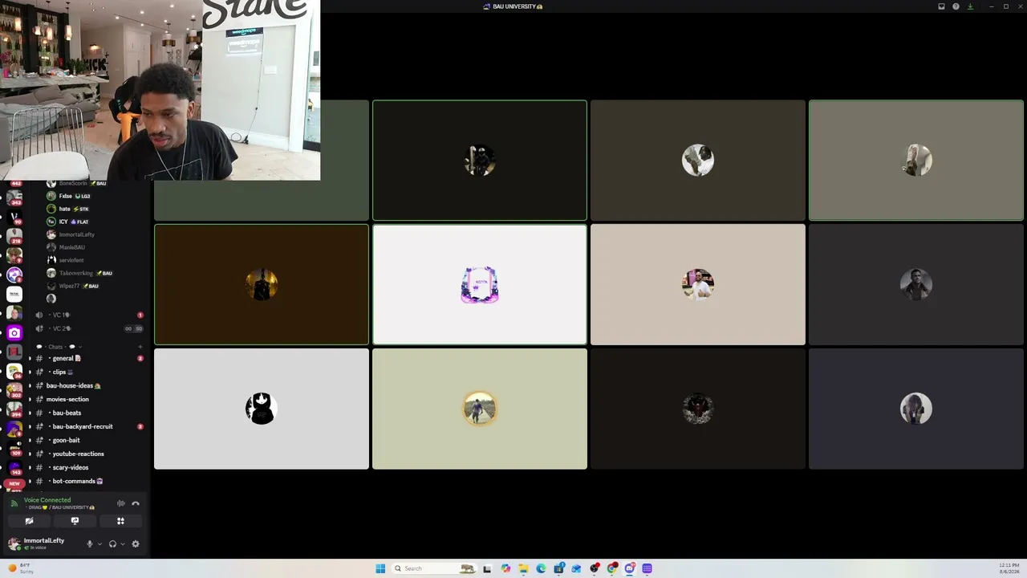Open User Settings gear
Image resolution: width=1027 pixels, height=578 pixels.
(136, 543)
